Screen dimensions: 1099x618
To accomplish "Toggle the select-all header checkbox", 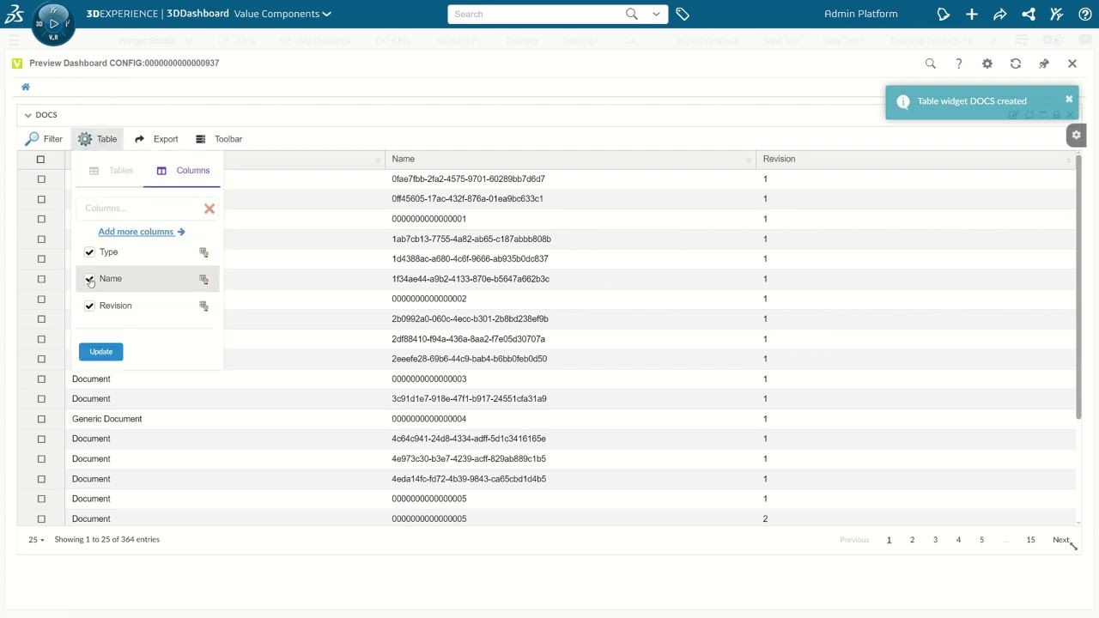I will (40, 160).
